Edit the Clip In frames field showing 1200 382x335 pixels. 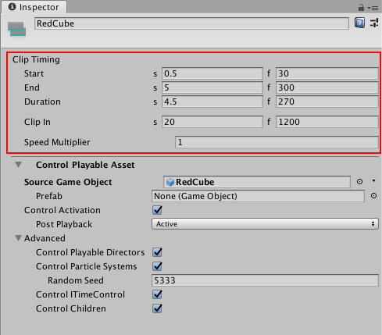coord(327,122)
